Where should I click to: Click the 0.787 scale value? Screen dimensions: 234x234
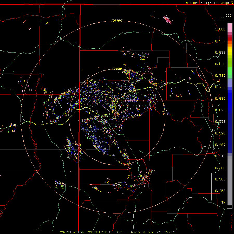pos(220,75)
